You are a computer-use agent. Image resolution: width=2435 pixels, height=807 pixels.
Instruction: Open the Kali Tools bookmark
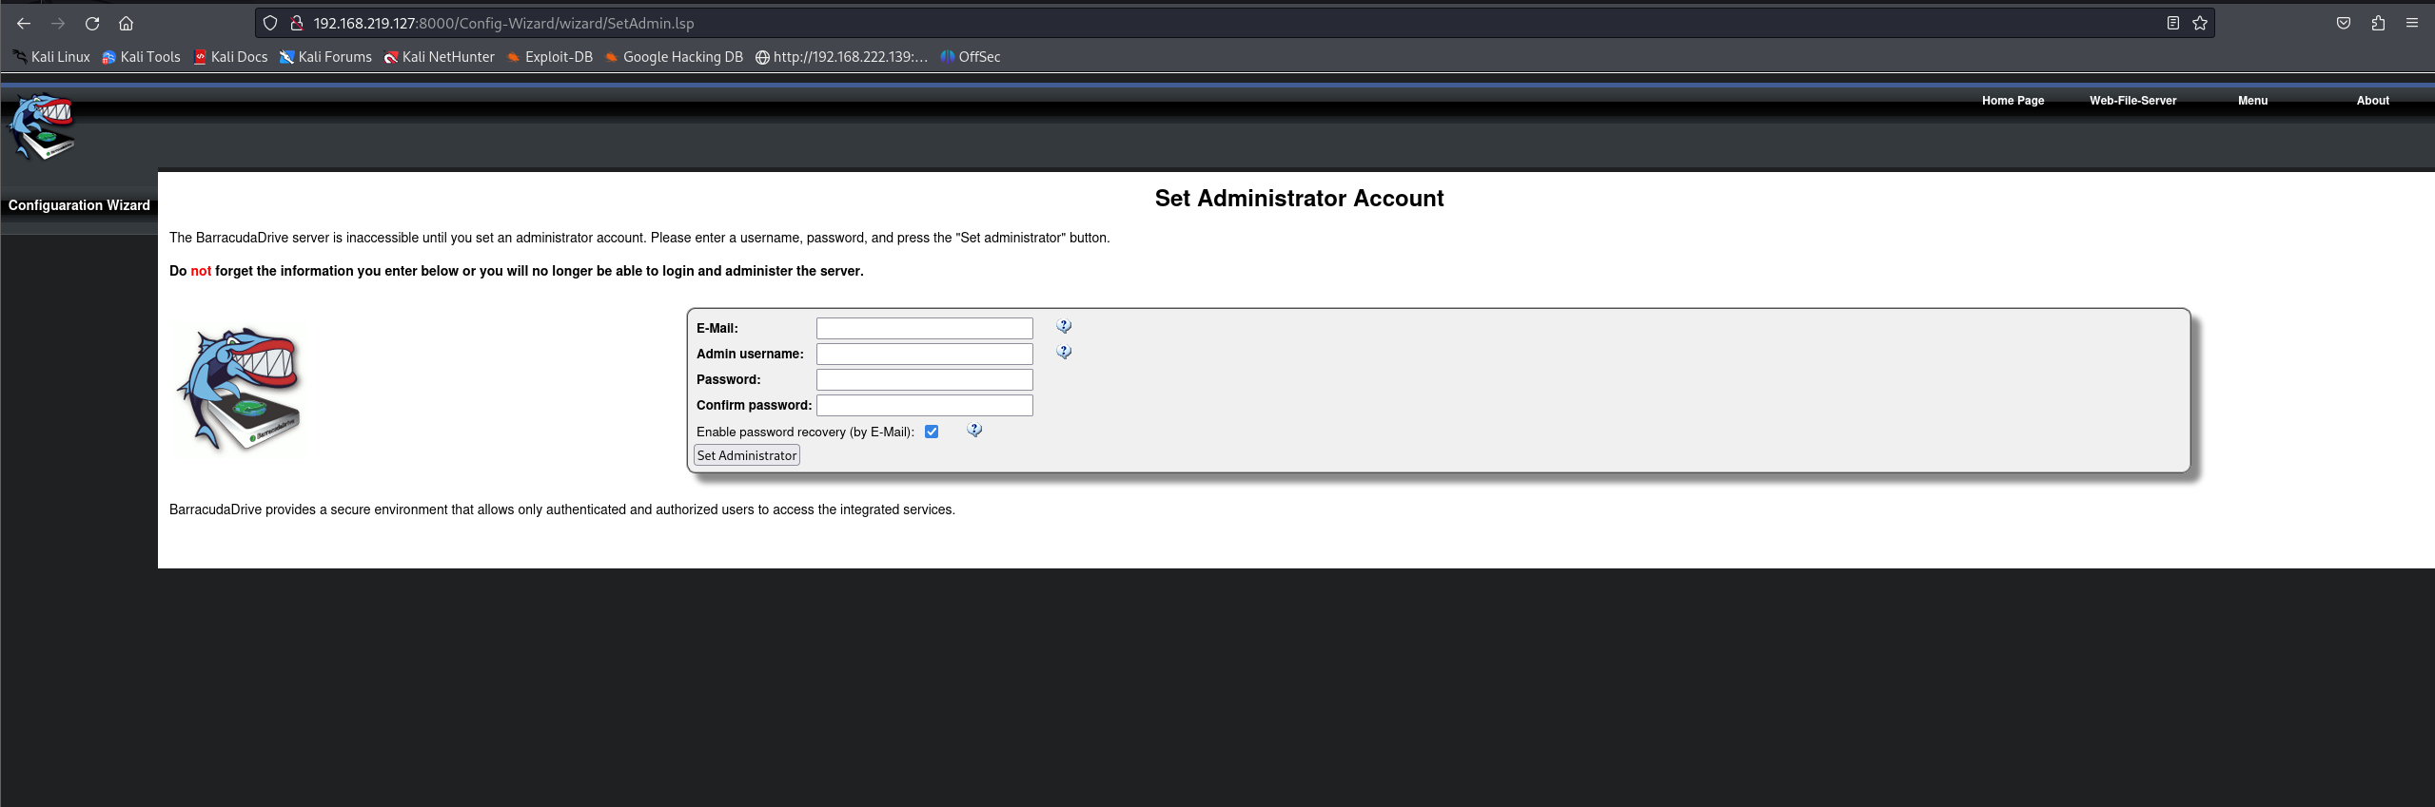click(141, 57)
